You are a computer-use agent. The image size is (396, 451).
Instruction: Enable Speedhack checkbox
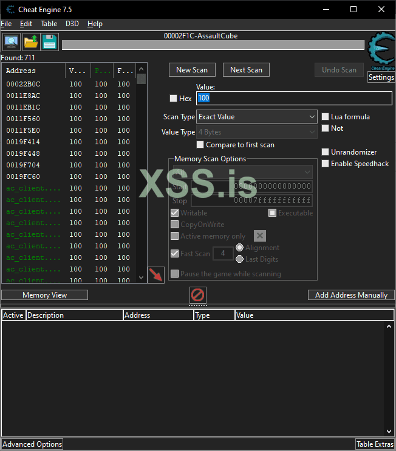325,163
